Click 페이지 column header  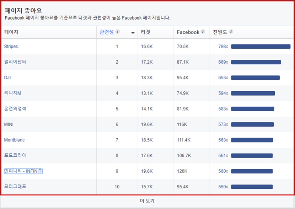pos(11,32)
